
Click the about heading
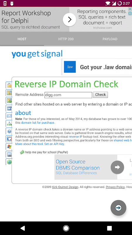coord(23,113)
